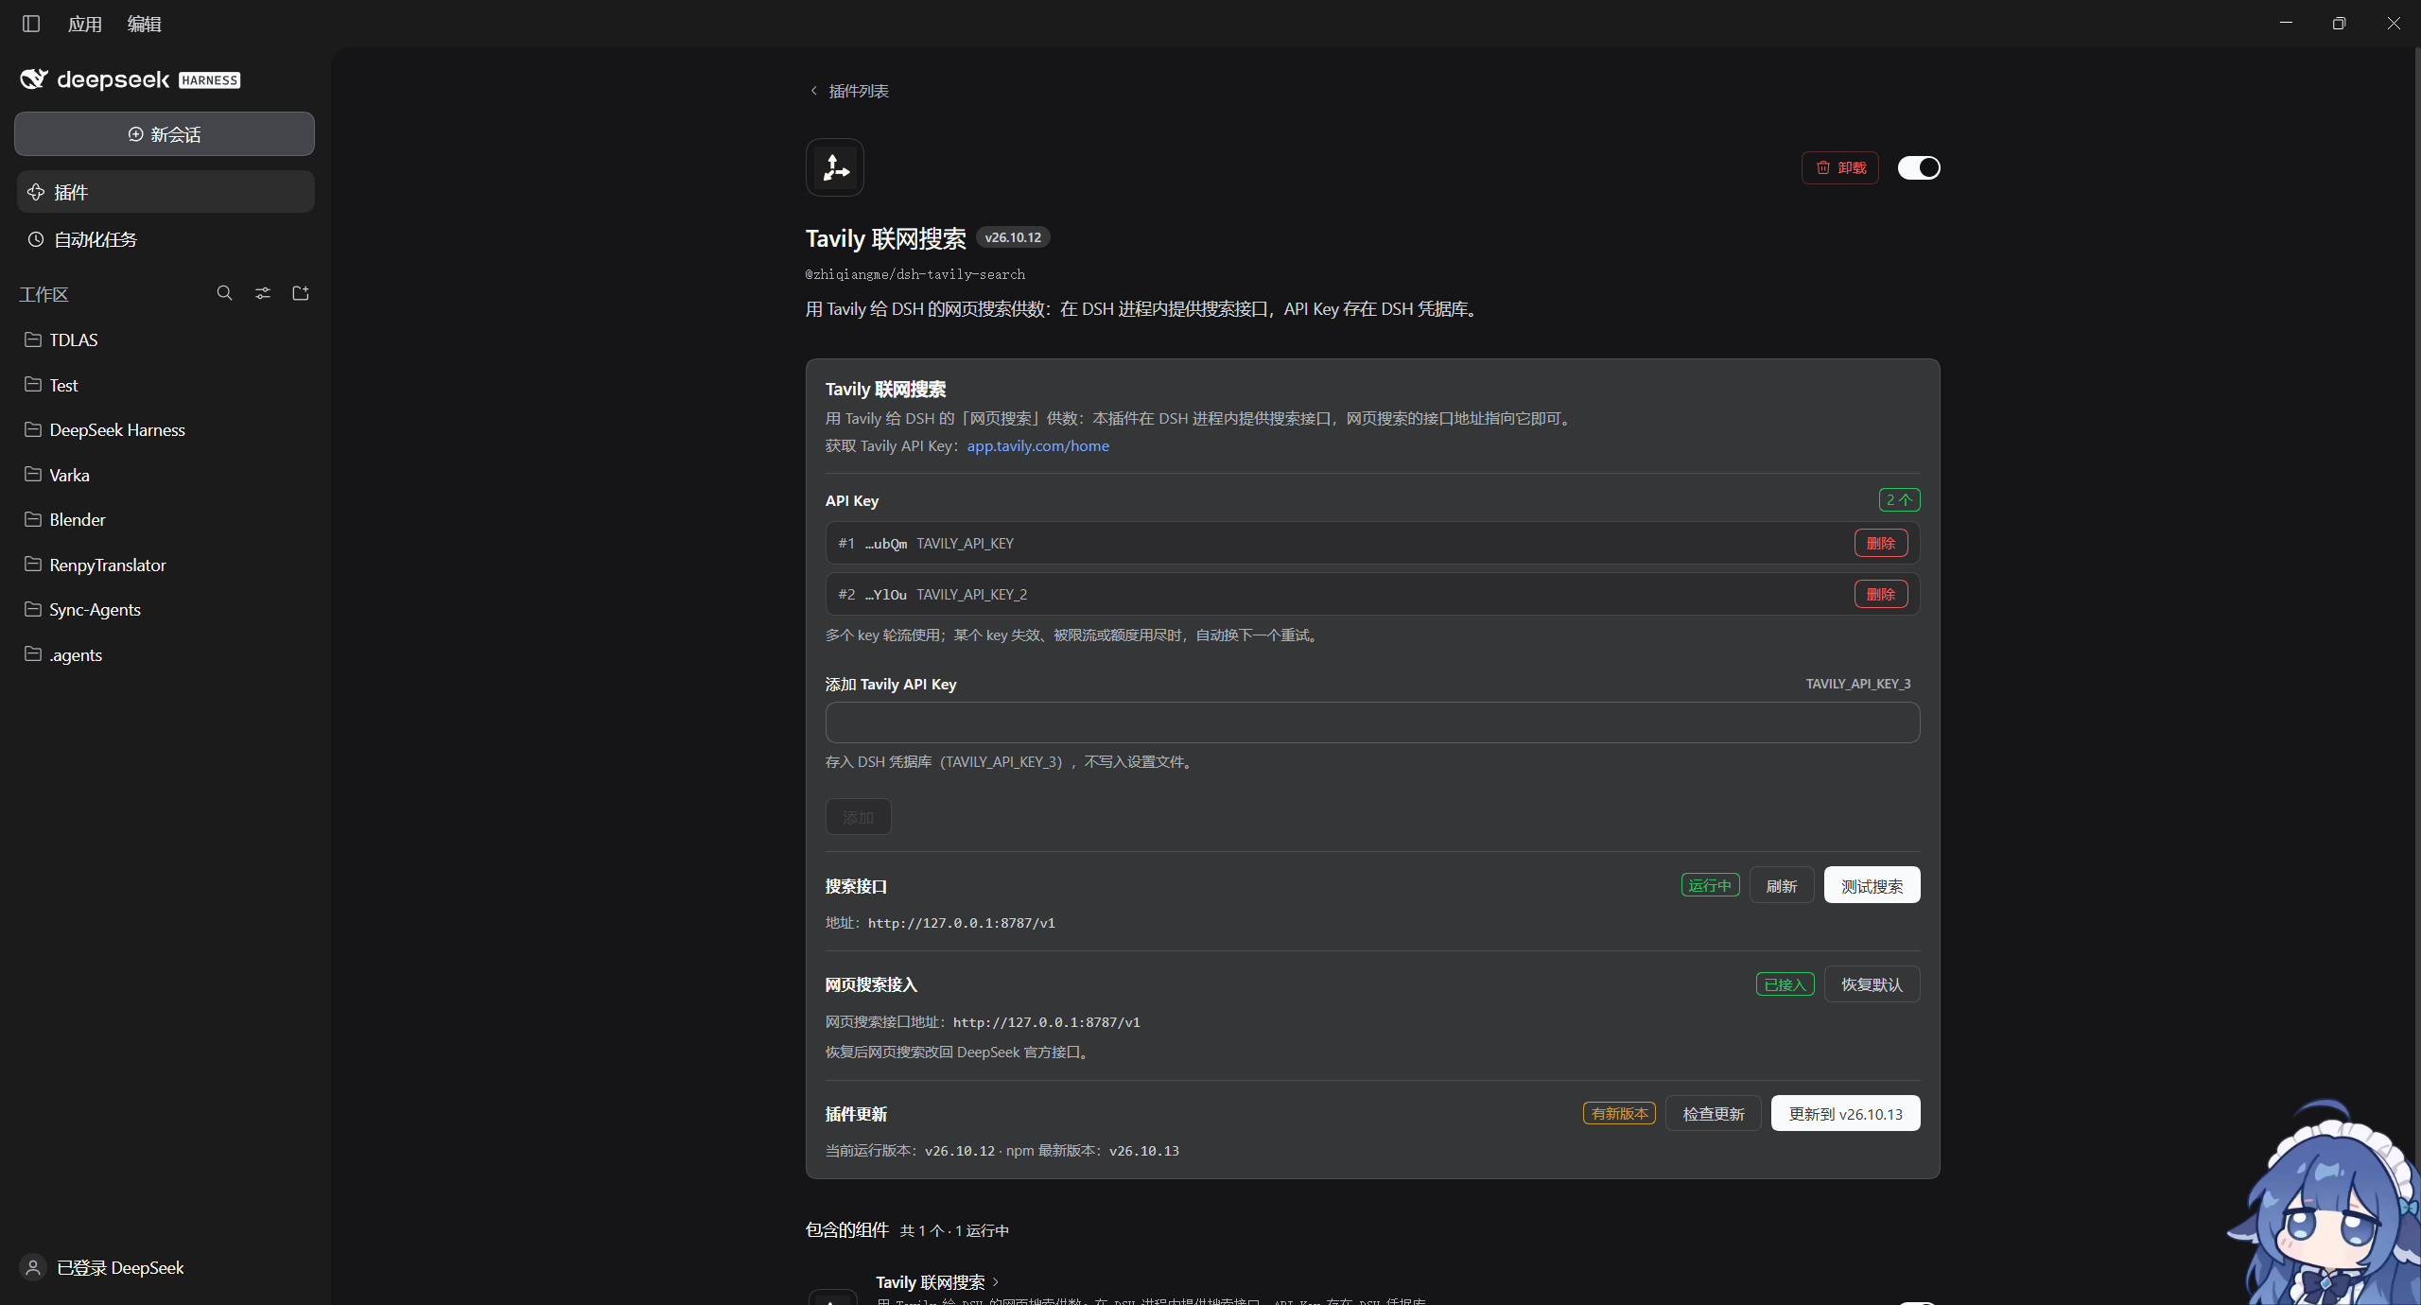Viewport: 2421px width, 1305px height.
Task: Open the .agents workspace folder
Action: 165,654
